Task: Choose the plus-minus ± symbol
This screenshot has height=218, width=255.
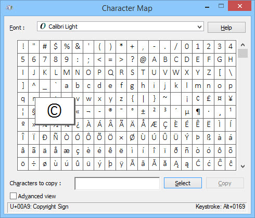Action: pos(143,112)
